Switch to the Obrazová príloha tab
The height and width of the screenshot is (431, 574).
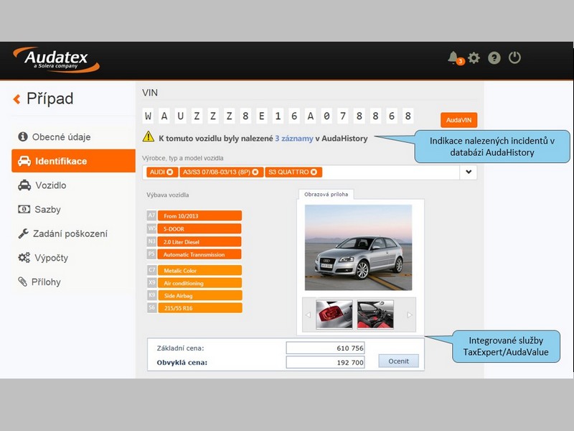(326, 194)
